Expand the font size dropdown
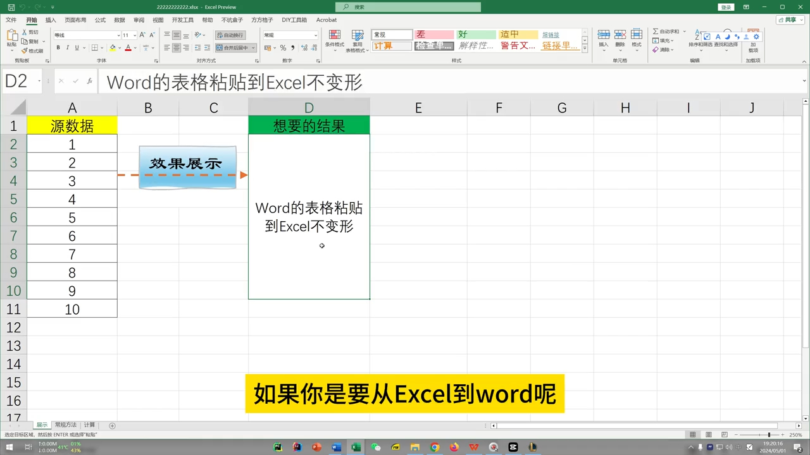Screen dimensions: 810x455 134,34
